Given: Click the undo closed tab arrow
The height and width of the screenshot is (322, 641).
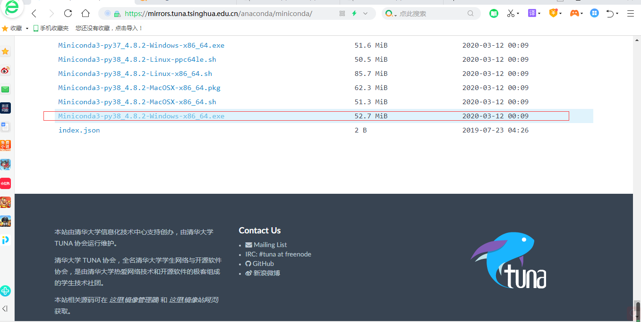Looking at the screenshot, I should pyautogui.click(x=610, y=13).
